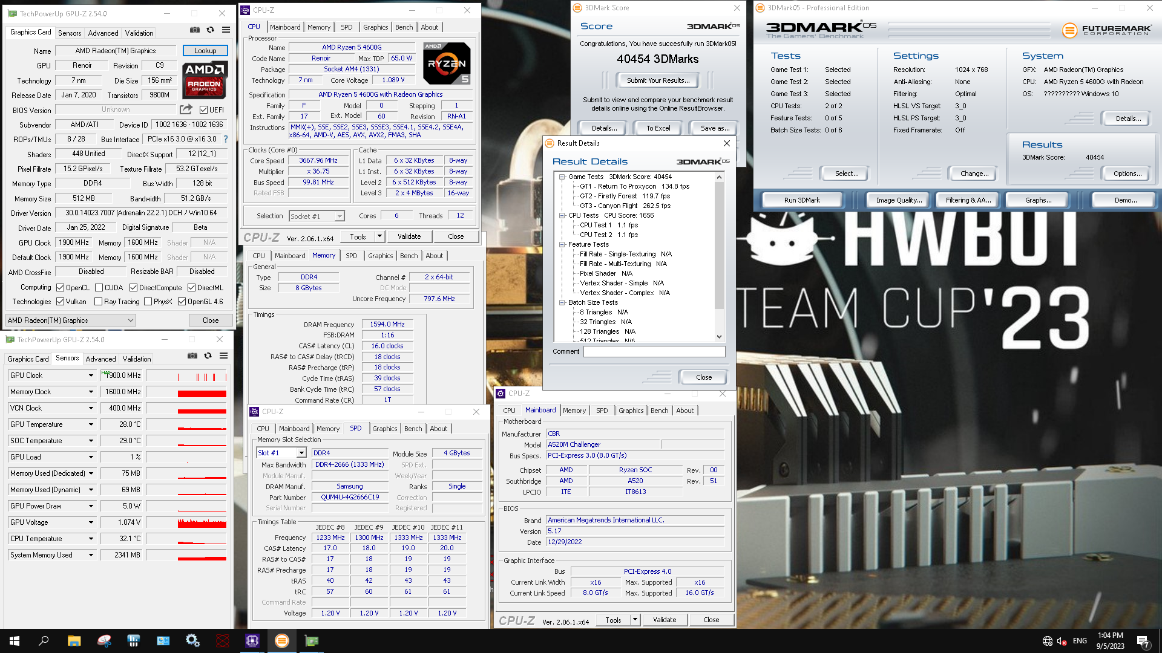This screenshot has width=1162, height=653.
Task: Collapse the Game Tests tree node
Action: pos(562,177)
